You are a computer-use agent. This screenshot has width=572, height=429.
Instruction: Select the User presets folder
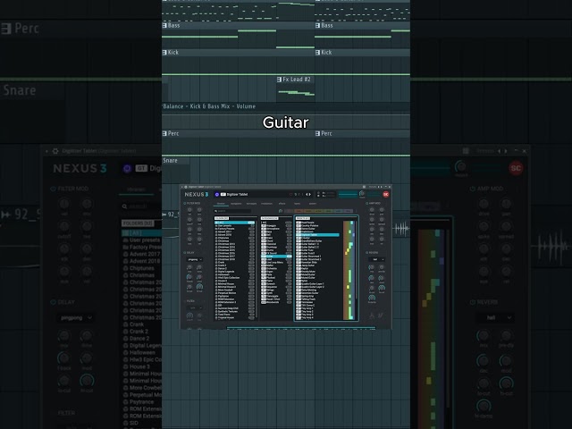coord(234,226)
